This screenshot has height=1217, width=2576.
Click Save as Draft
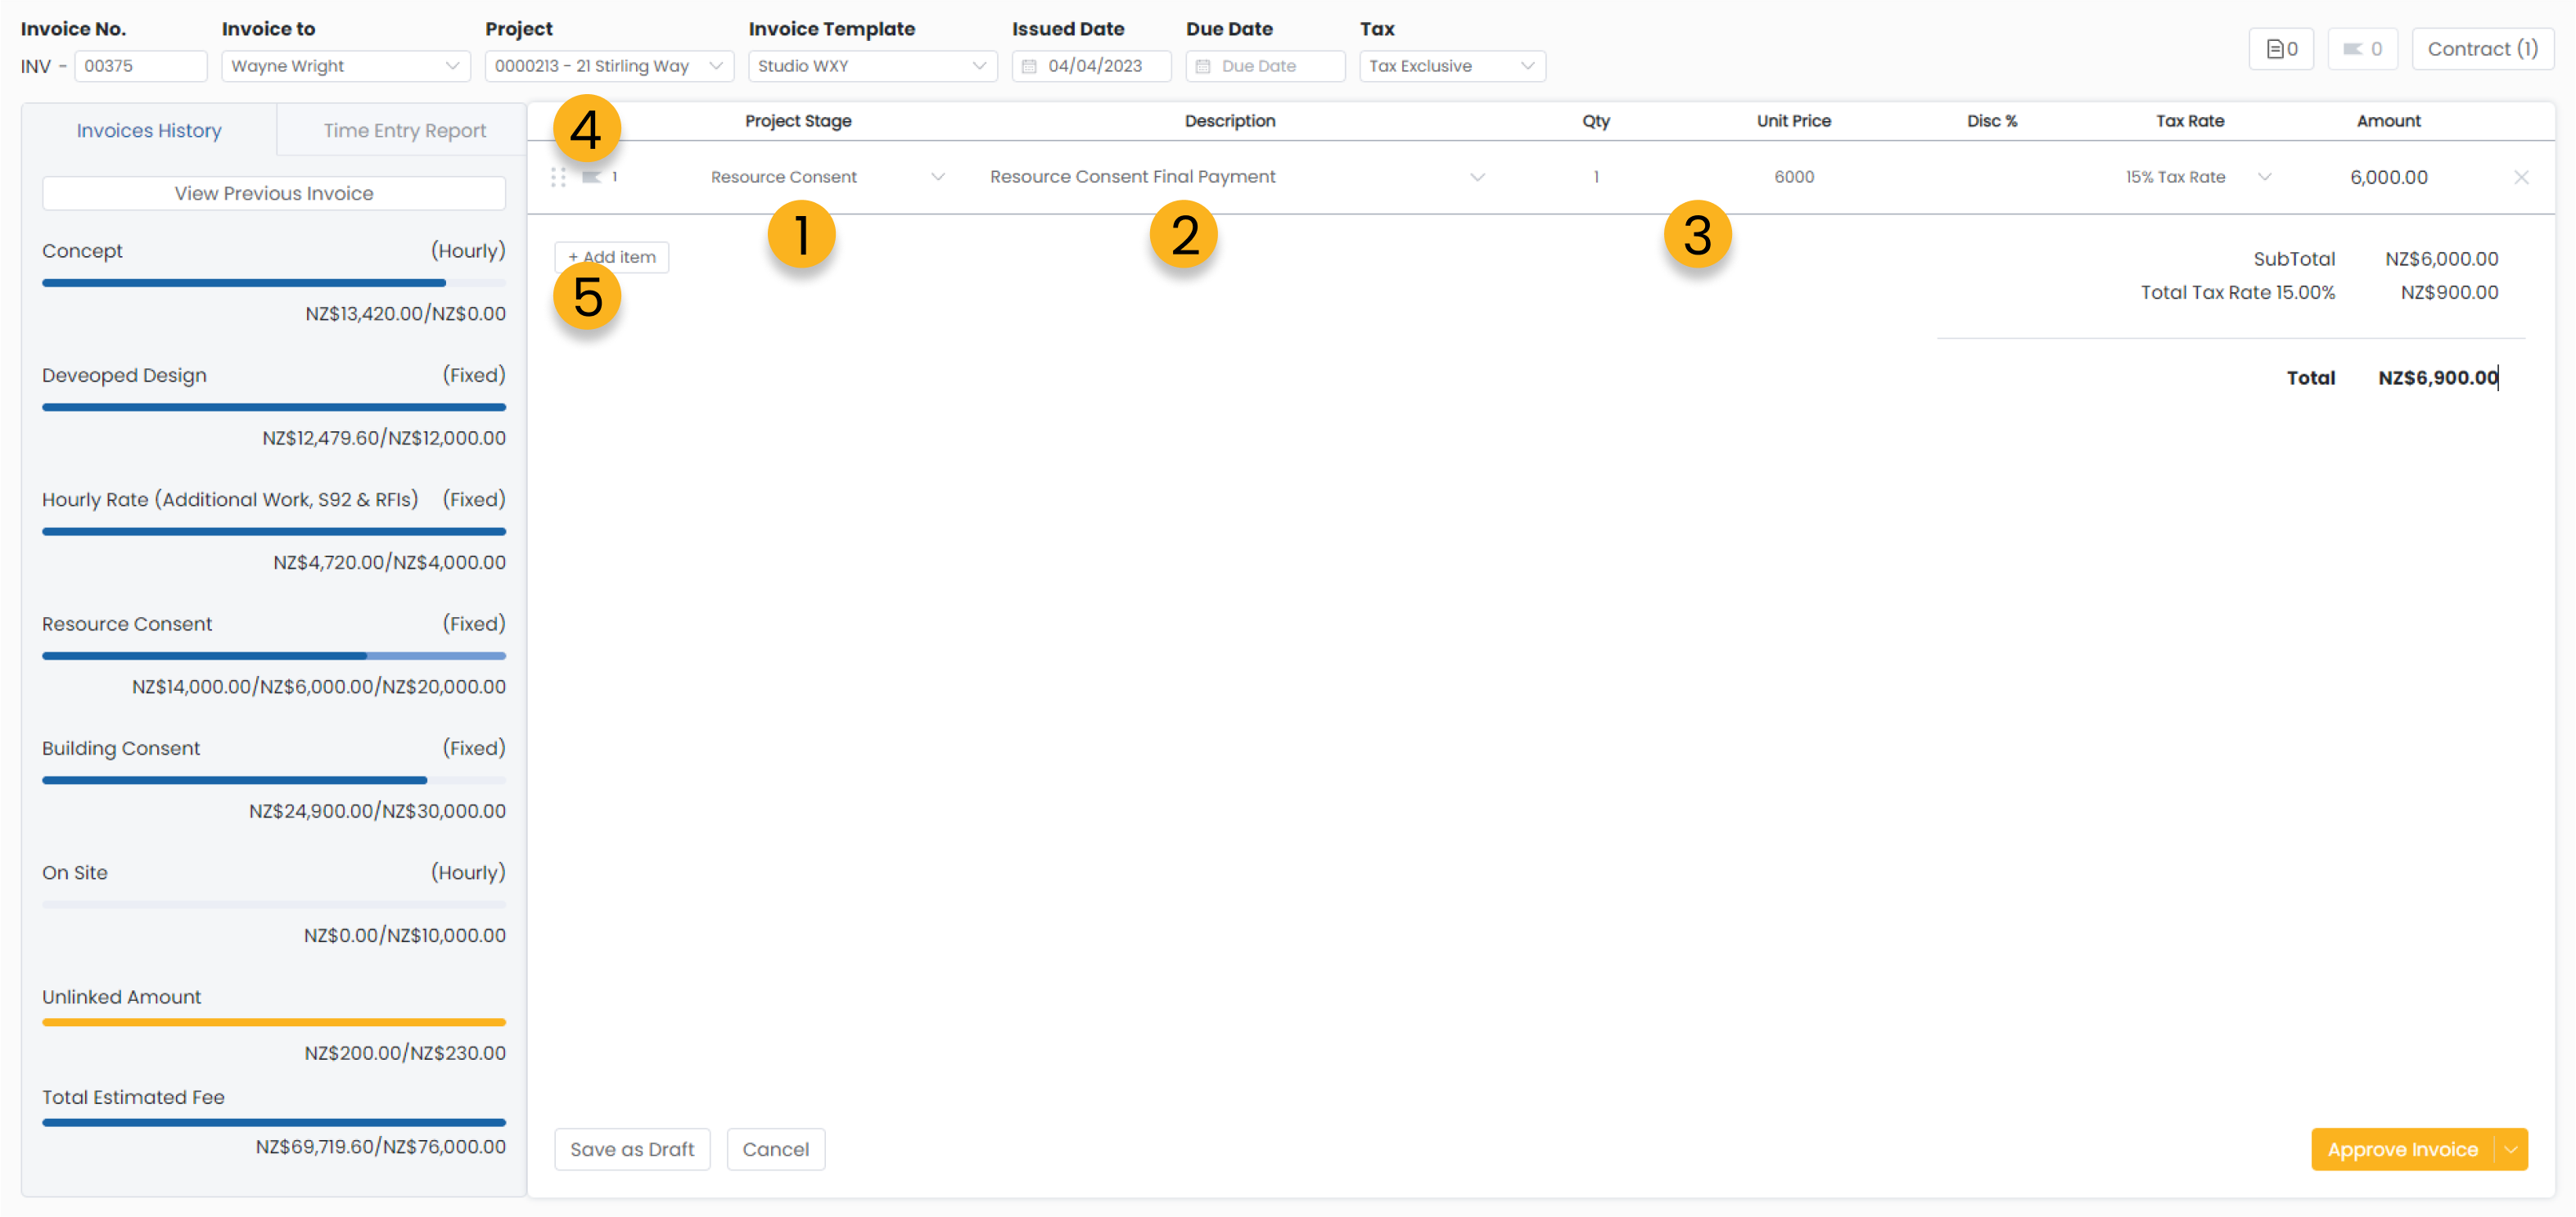pyautogui.click(x=632, y=1149)
